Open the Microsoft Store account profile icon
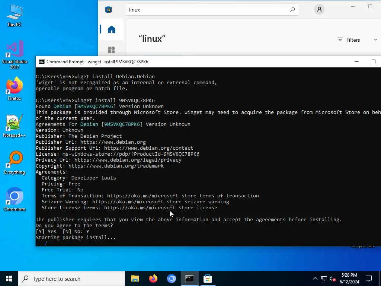Viewport: 381px width, 286px height. 319,9
